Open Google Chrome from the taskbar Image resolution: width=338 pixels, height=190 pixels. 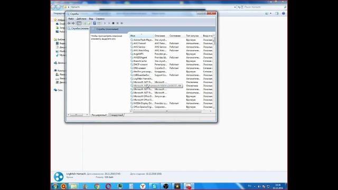97,186
